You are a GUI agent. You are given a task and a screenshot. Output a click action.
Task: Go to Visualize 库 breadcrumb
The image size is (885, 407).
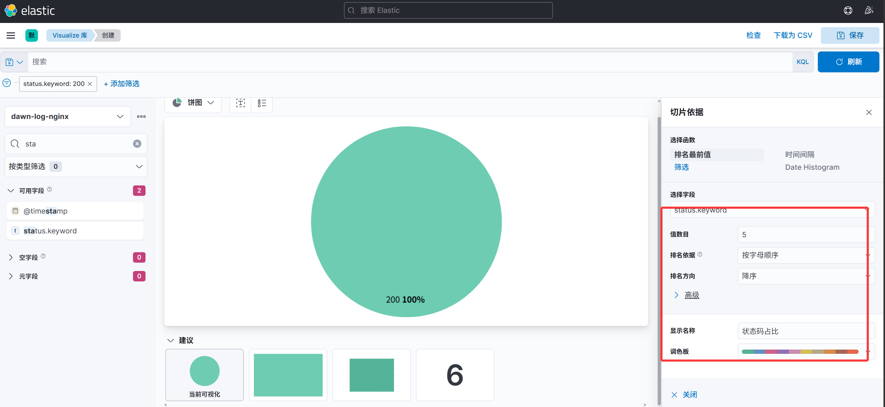pyautogui.click(x=70, y=35)
